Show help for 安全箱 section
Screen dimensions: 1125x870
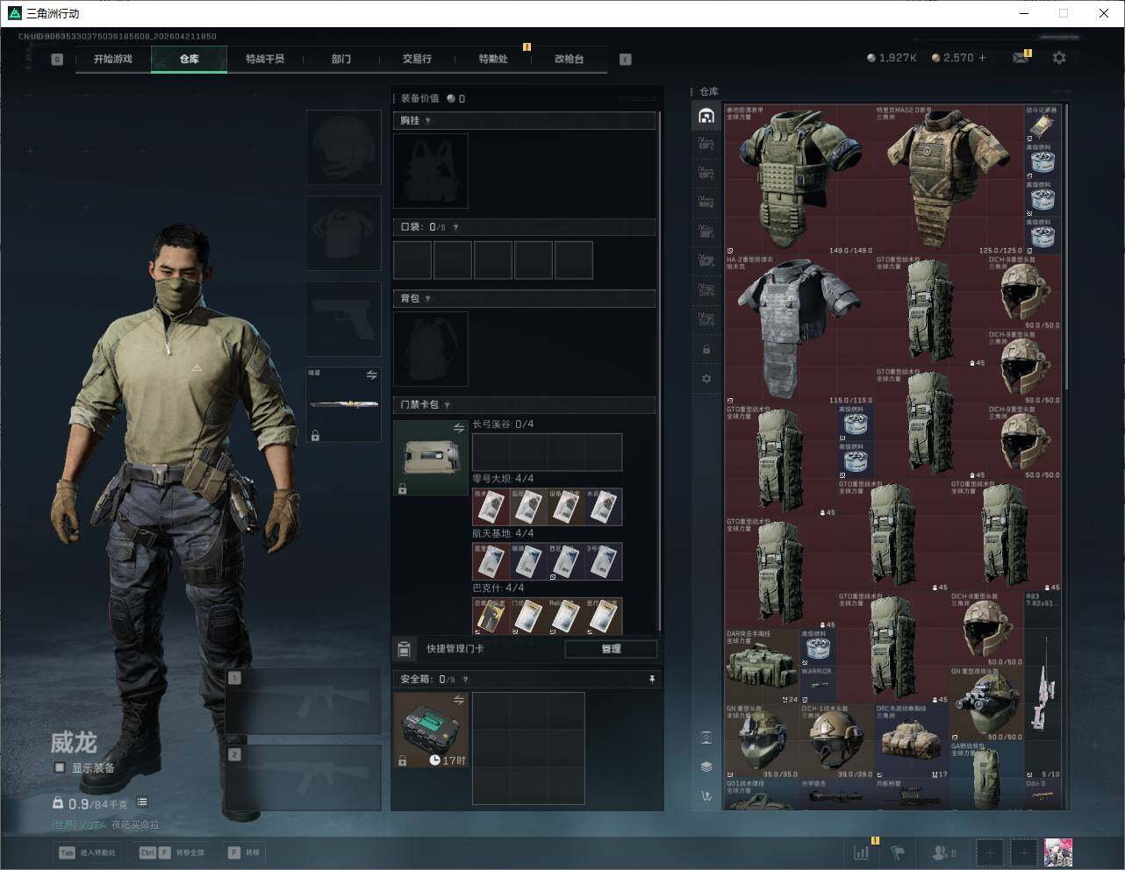tap(465, 680)
